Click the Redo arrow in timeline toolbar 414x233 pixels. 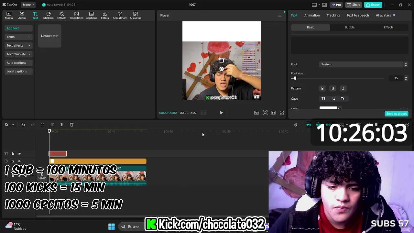[x=33, y=125]
